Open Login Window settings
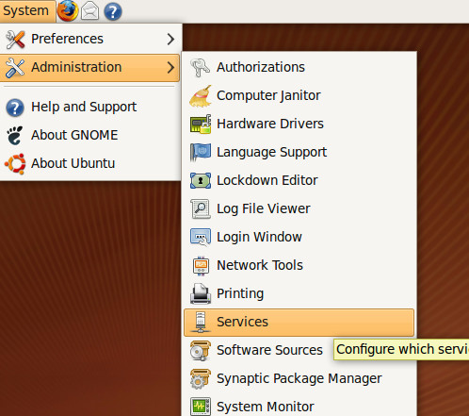The image size is (469, 416). [x=299, y=237]
